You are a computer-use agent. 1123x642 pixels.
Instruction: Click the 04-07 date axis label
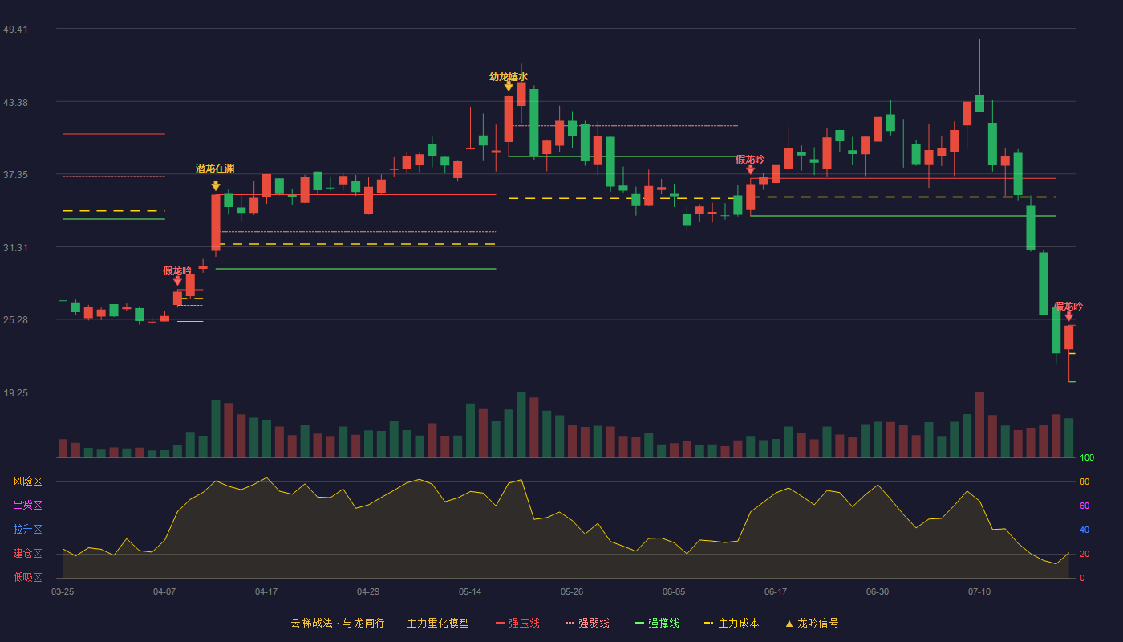pos(164,591)
